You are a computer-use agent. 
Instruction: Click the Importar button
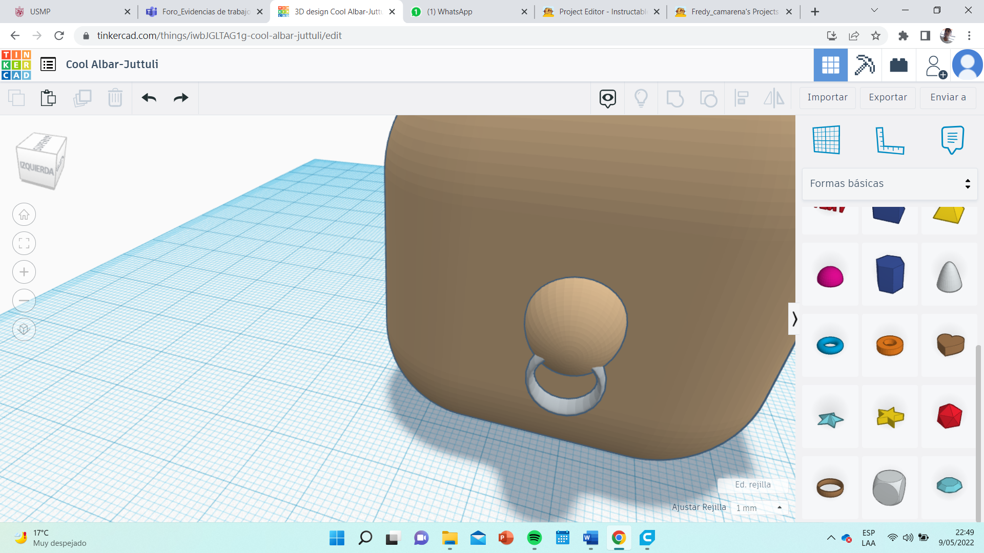click(x=827, y=97)
